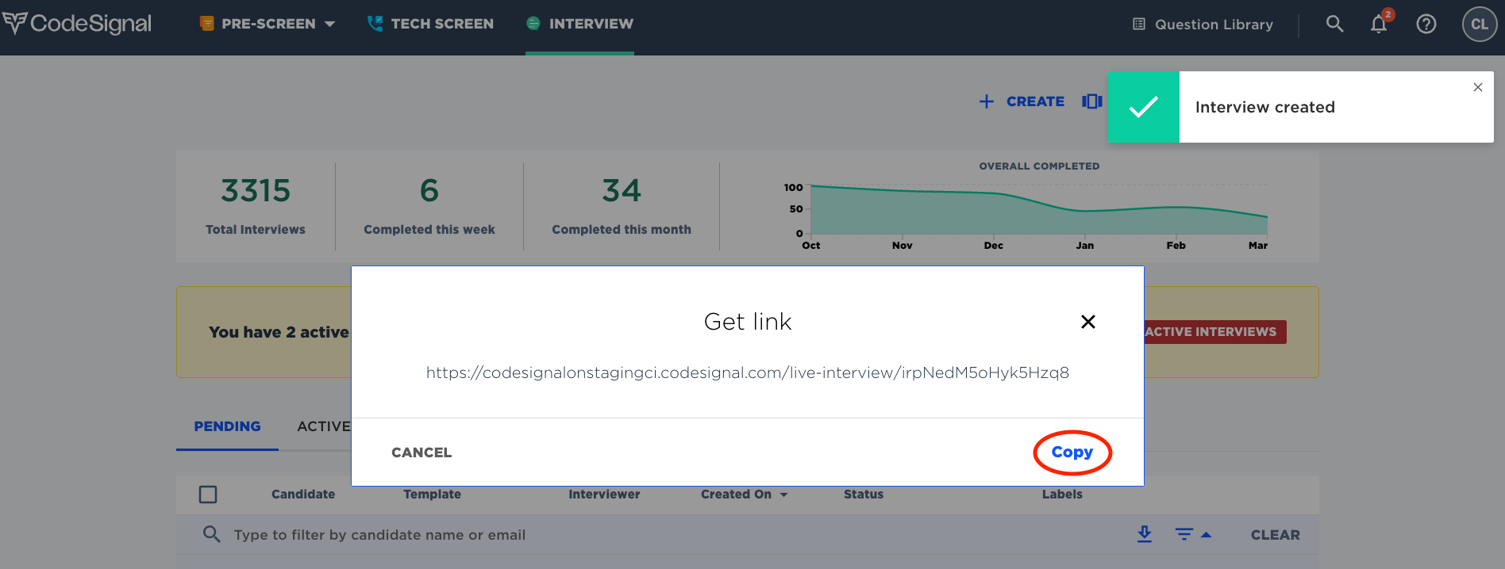Click the columns layout icon beside Create
The width and height of the screenshot is (1505, 569).
[1091, 101]
